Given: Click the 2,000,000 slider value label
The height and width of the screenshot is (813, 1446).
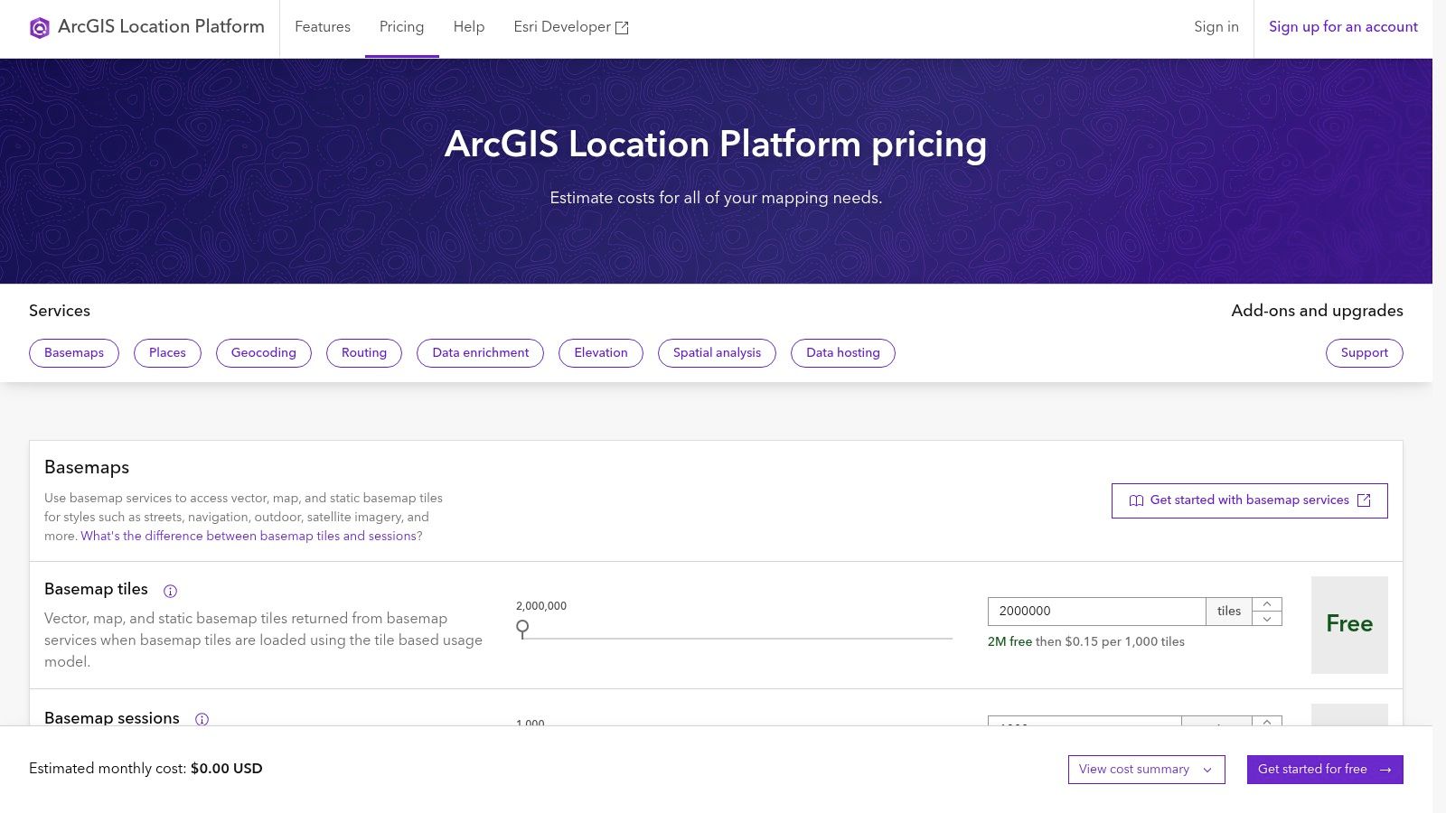Looking at the screenshot, I should pos(541,606).
